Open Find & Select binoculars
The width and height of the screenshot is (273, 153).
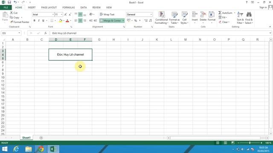249,18
